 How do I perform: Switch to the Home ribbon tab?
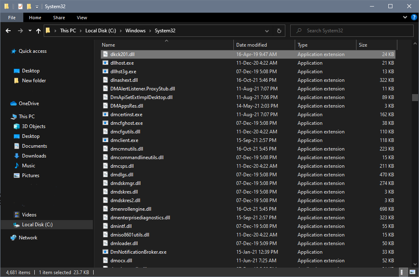click(35, 18)
